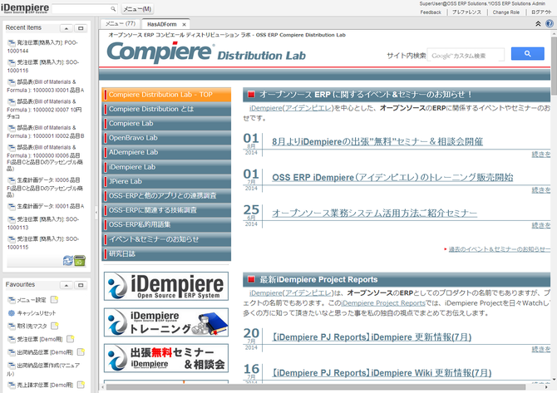The width and height of the screenshot is (557, 393).
Task: Open the OSS ERP iDempiere トレーニング販売開始 link
Action: (x=392, y=178)
